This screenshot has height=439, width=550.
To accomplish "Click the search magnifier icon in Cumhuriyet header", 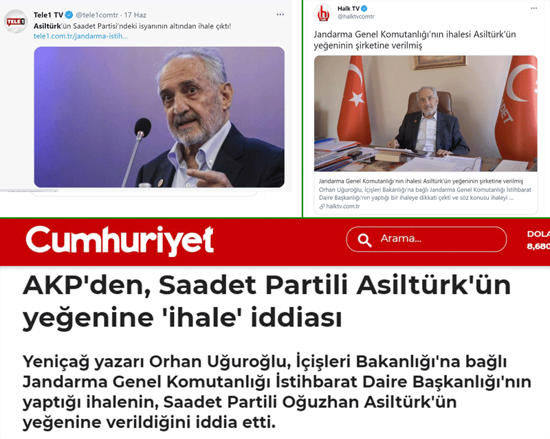I will 364,240.
